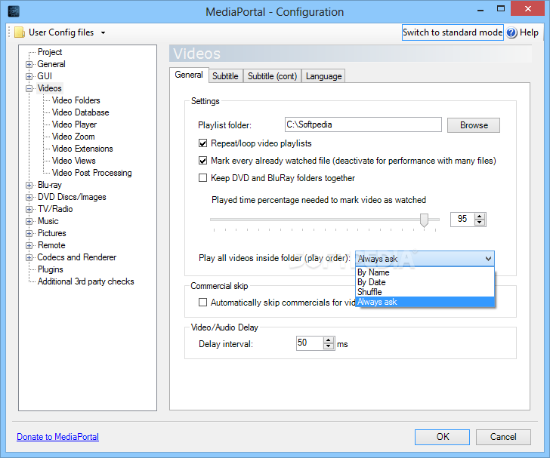550x458 pixels.
Task: Switch to the General tab
Action: click(189, 75)
